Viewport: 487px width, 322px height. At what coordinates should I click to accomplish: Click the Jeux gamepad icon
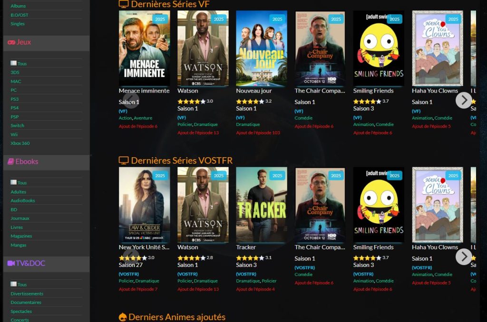click(x=11, y=42)
